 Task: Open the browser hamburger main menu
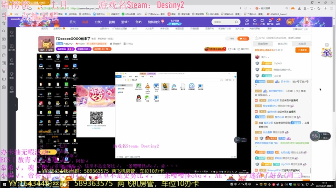tap(331, 8)
